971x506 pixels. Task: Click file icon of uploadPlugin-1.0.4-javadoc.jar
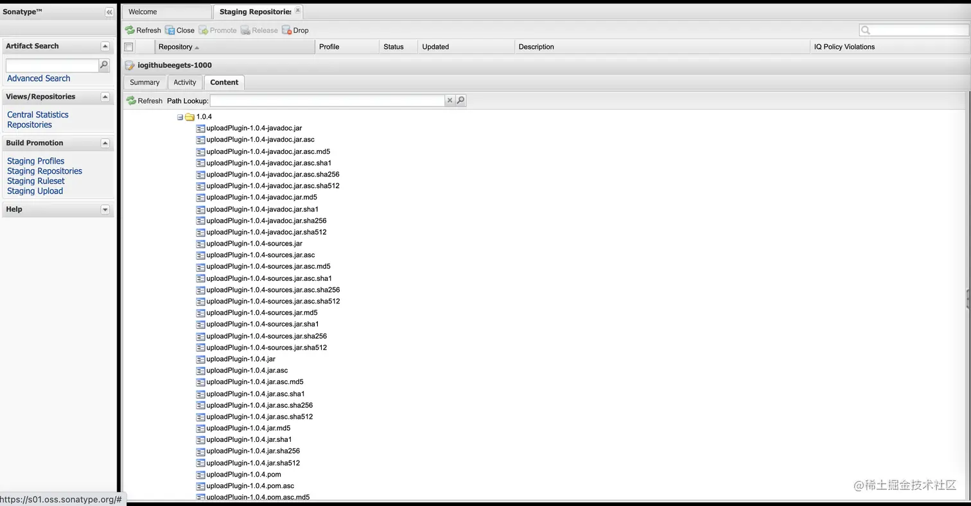tap(200, 128)
